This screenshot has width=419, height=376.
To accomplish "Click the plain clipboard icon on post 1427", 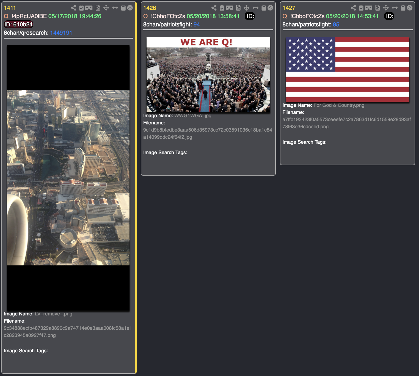I will 403,8.
